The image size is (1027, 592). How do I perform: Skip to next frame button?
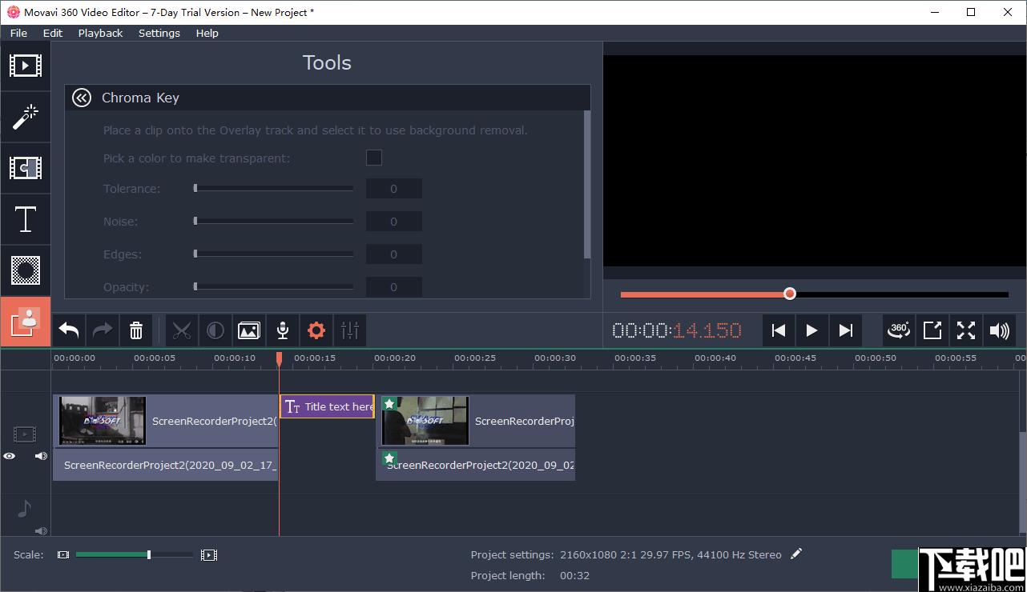(845, 330)
